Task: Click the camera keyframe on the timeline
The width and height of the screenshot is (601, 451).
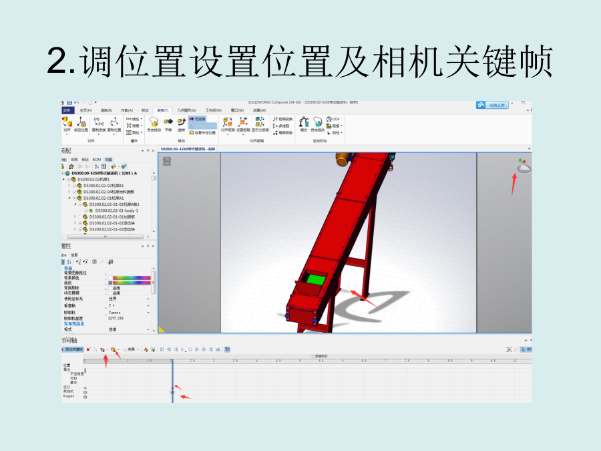Action: pos(172,392)
